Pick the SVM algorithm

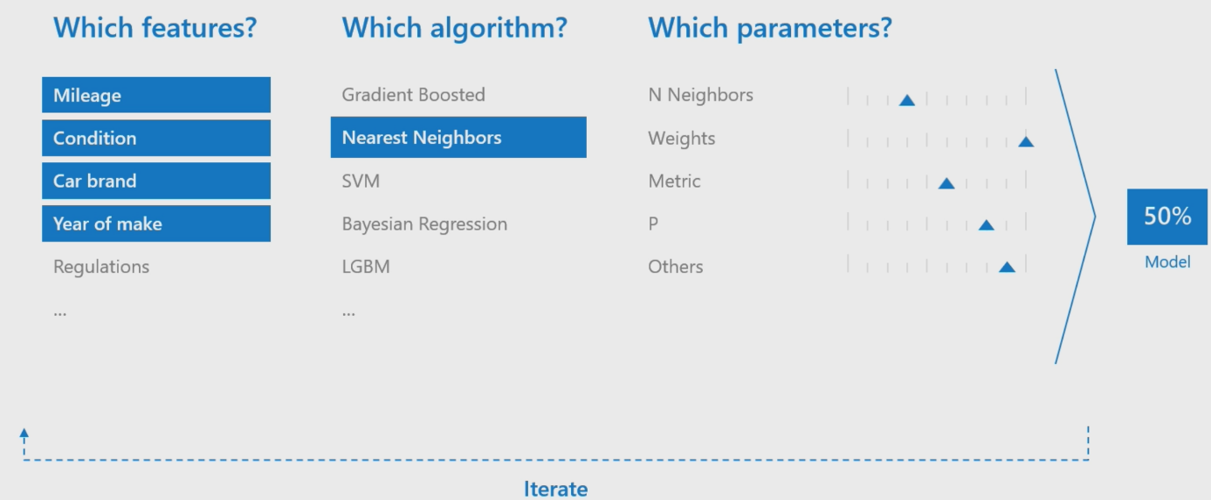361,181
